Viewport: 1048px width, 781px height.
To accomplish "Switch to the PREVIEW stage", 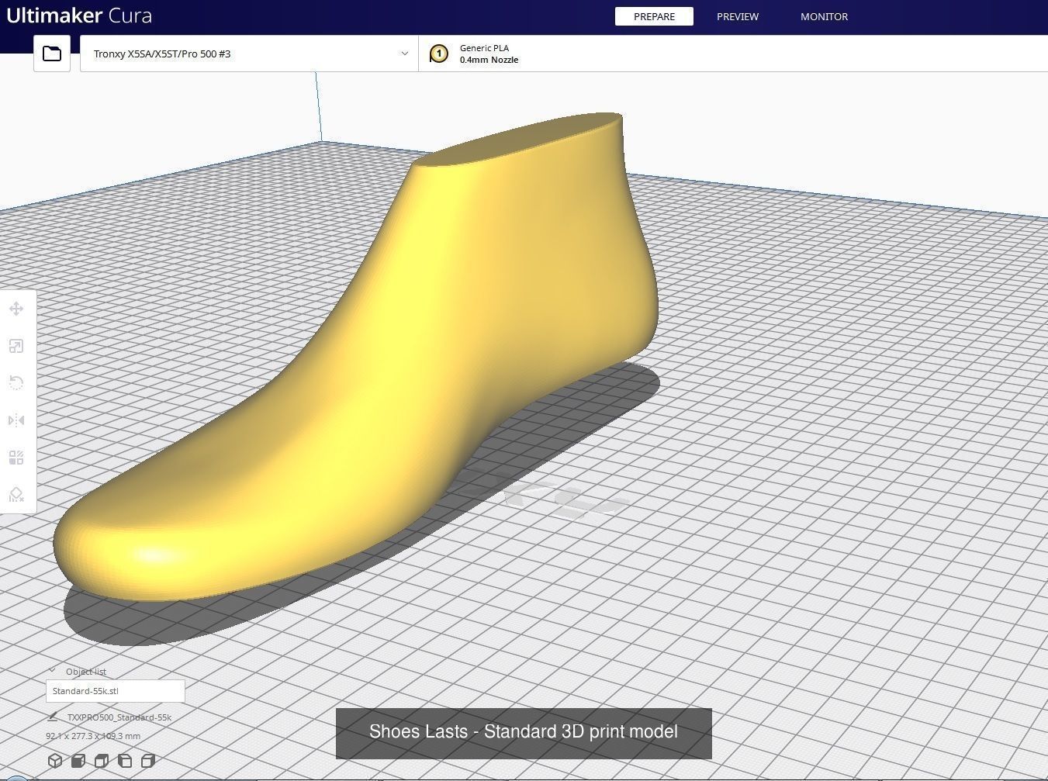I will [x=738, y=16].
